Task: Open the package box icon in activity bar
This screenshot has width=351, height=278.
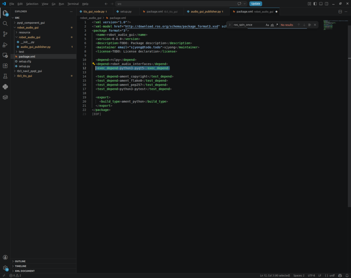Action: [x=5, y=97]
